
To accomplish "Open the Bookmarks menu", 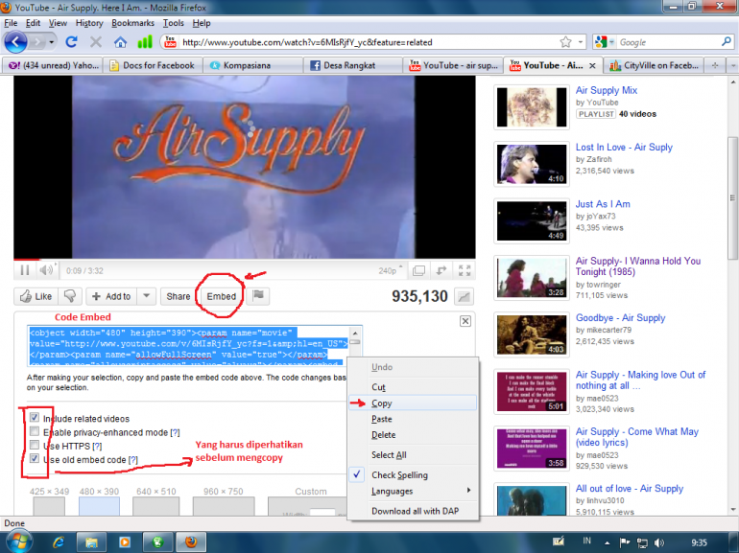I will click(132, 23).
